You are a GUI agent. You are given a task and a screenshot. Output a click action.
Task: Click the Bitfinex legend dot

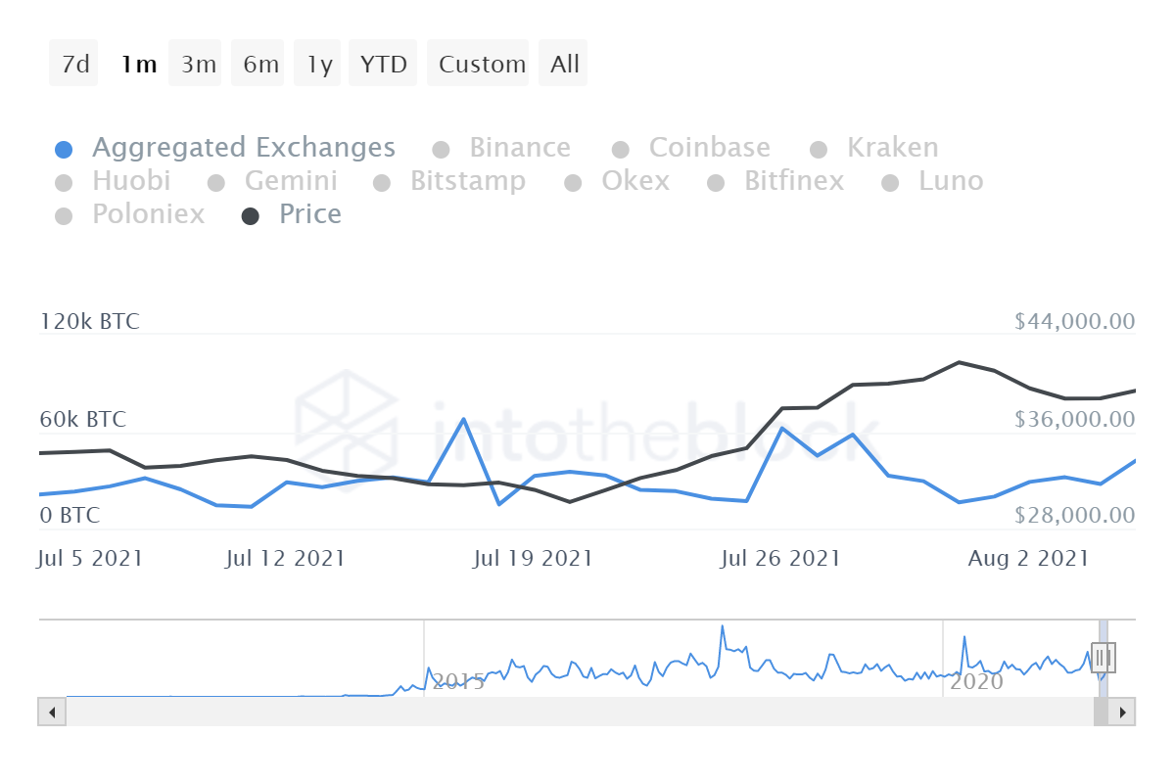716,183
